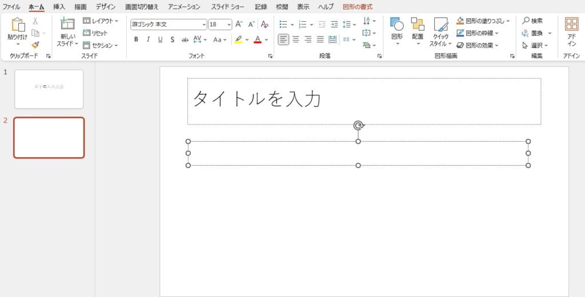The image size is (585, 297).
Task: Switch to the Animations (アニメーション) tab
Action: tap(184, 7)
